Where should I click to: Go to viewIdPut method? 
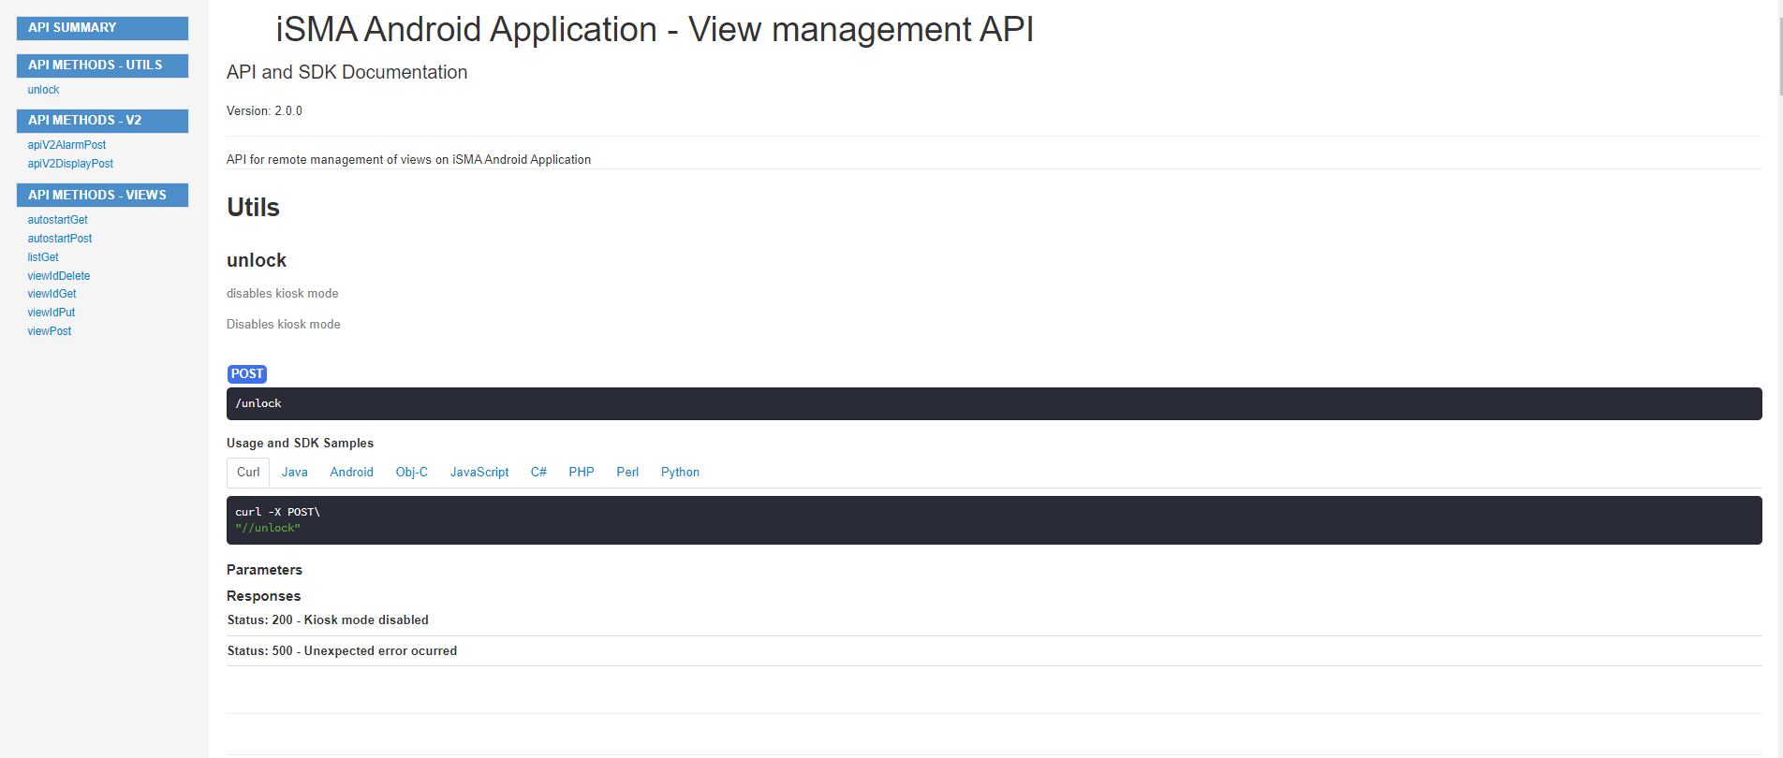(x=52, y=313)
